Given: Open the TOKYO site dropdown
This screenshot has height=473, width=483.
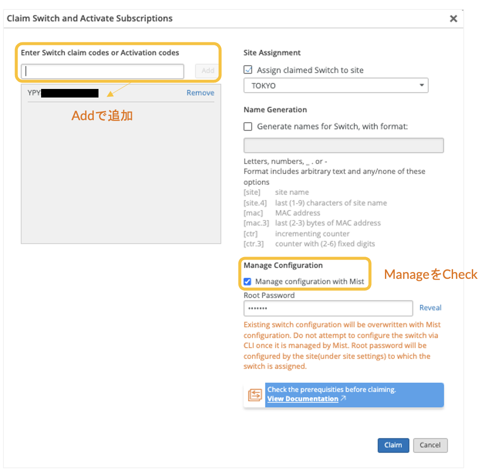Looking at the screenshot, I should [336, 86].
